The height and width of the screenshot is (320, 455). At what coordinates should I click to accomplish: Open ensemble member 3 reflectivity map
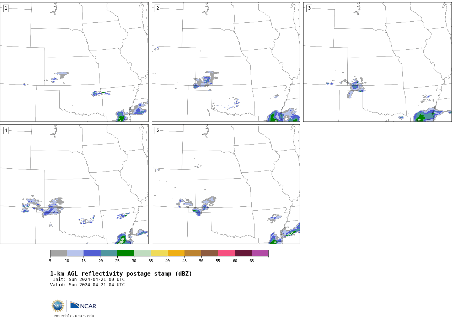(x=377, y=62)
